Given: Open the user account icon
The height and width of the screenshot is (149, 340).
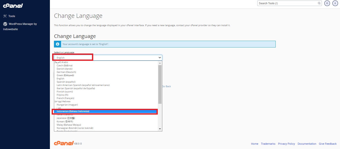Looking at the screenshot, I should point(335,3).
